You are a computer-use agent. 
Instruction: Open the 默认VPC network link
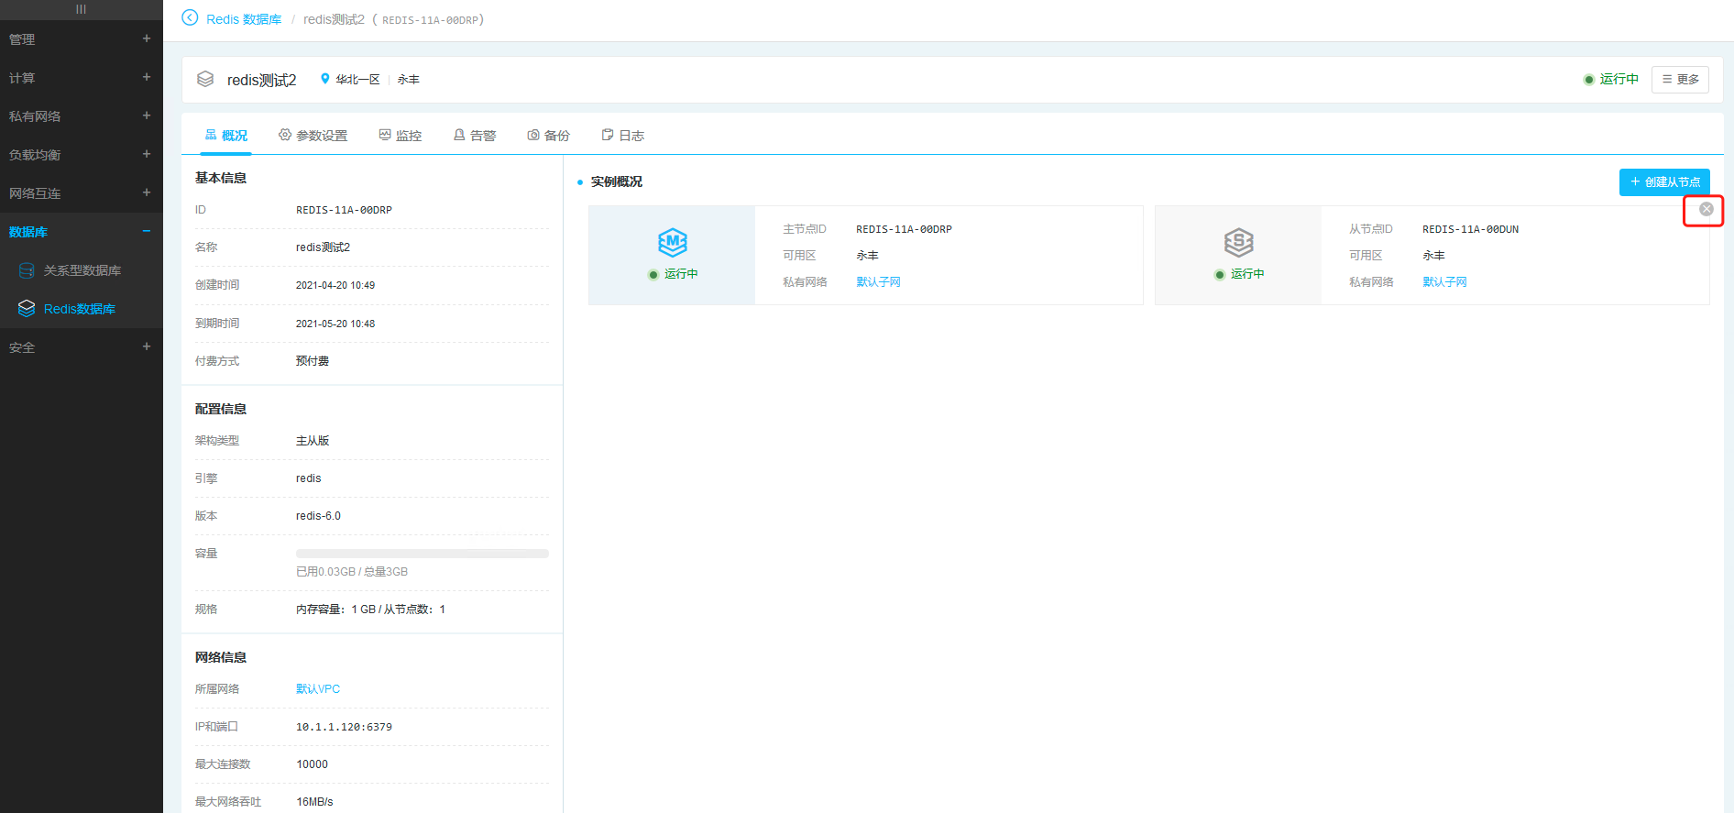click(318, 689)
